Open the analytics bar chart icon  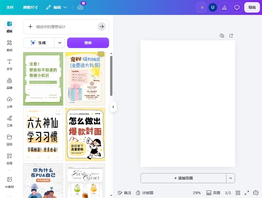(x=224, y=7)
